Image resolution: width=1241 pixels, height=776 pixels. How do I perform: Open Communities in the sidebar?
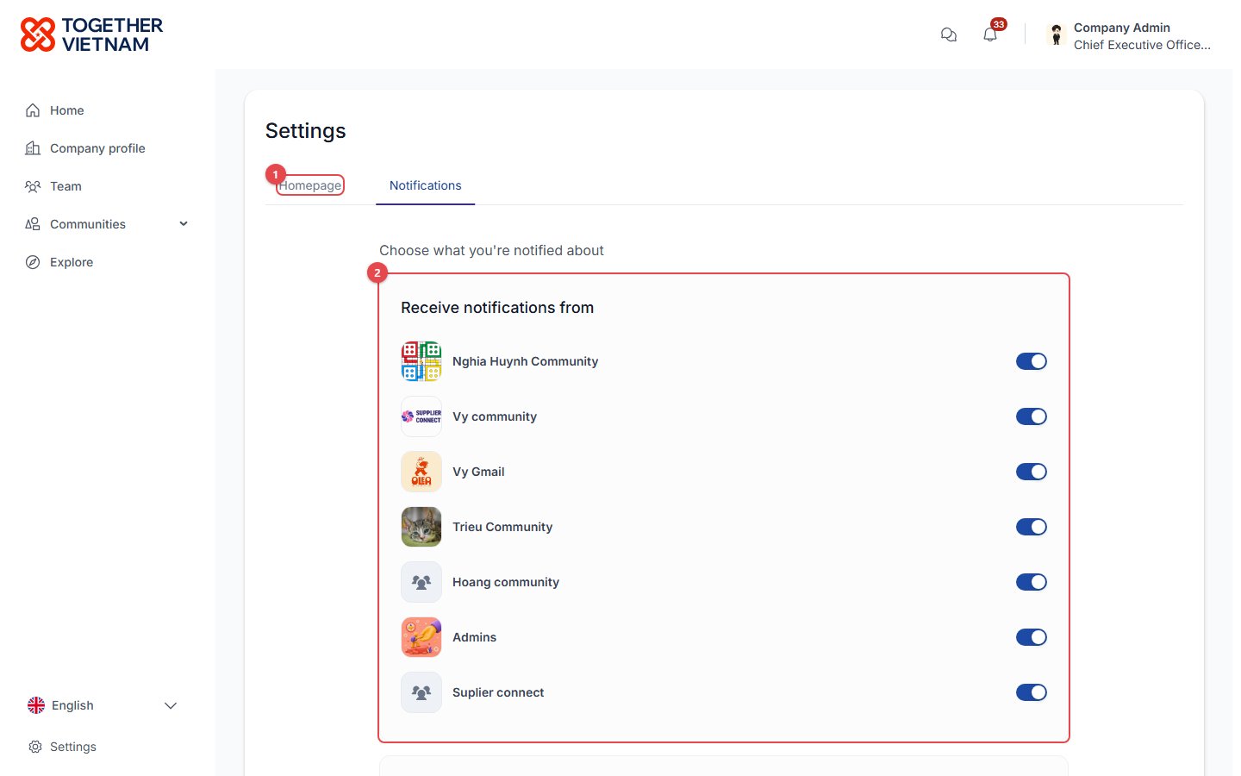(88, 224)
